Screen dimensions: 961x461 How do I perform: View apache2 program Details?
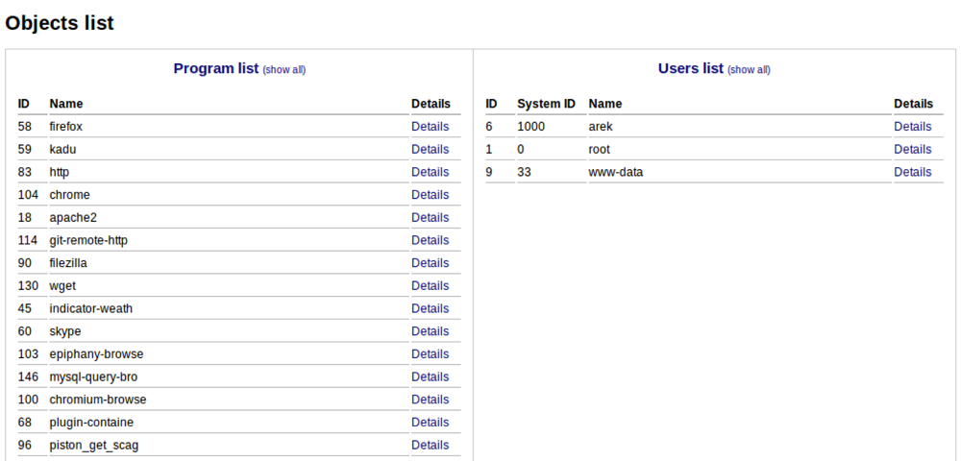coord(430,217)
